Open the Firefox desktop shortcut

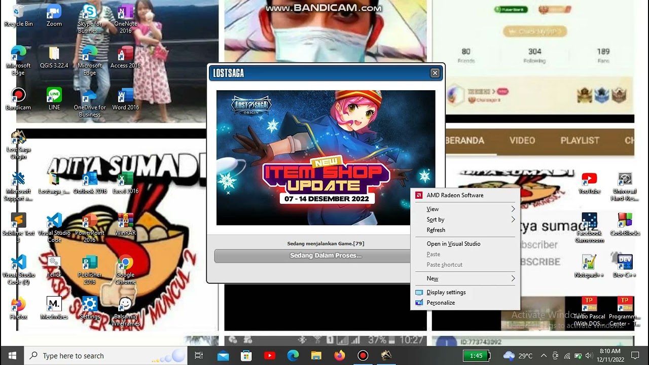(x=18, y=308)
